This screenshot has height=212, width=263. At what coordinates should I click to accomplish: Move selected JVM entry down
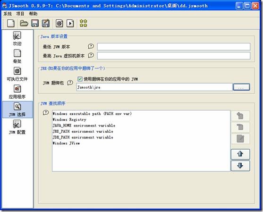(240, 166)
